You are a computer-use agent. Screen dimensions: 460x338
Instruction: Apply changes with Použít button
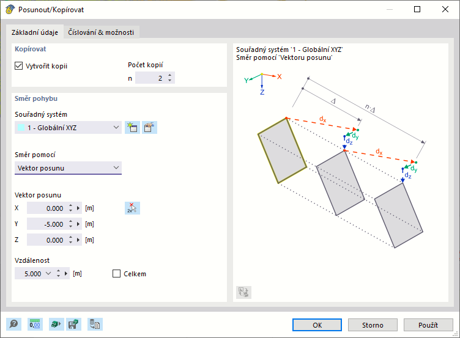(x=428, y=325)
